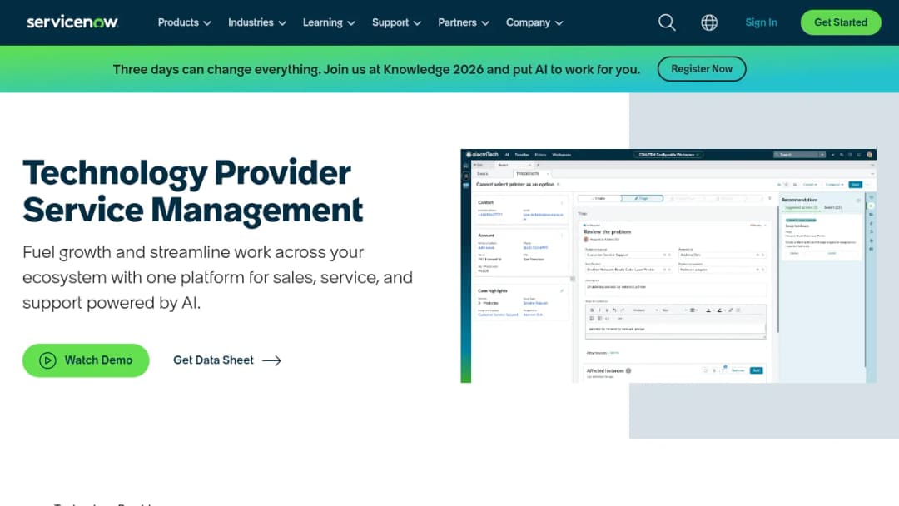The height and width of the screenshot is (506, 899).
Task: Expand the Products menu
Action: point(184,22)
